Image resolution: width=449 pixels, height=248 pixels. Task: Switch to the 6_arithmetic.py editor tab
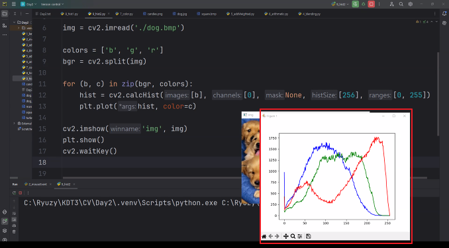(x=276, y=14)
